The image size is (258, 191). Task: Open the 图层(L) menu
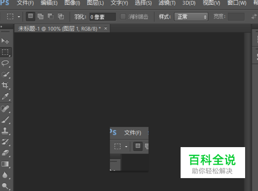95,3
